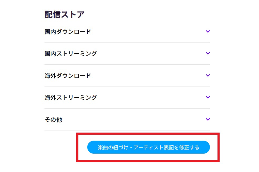Click the chevron icon beside 国内ダウンロード

tap(208, 31)
